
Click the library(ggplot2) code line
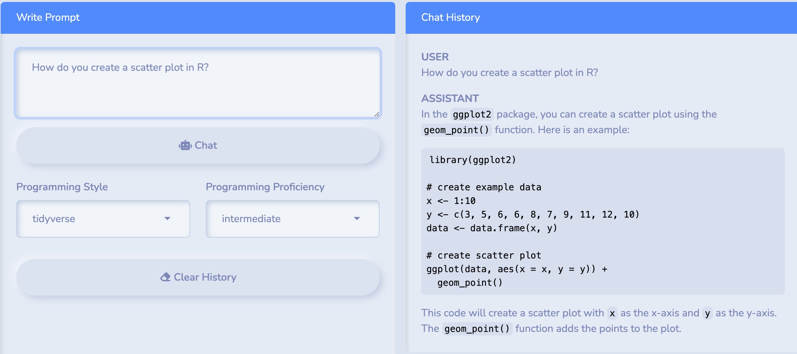point(473,160)
